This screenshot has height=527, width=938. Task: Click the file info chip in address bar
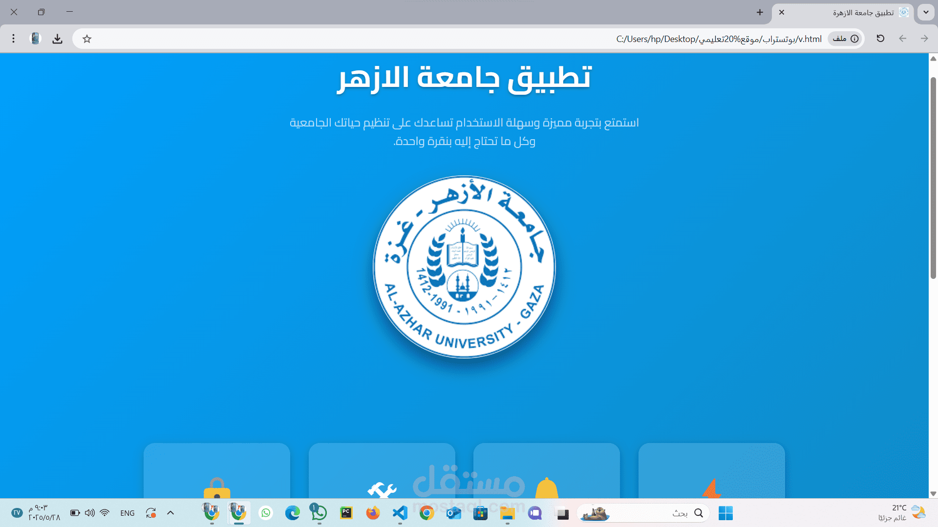tap(846, 39)
